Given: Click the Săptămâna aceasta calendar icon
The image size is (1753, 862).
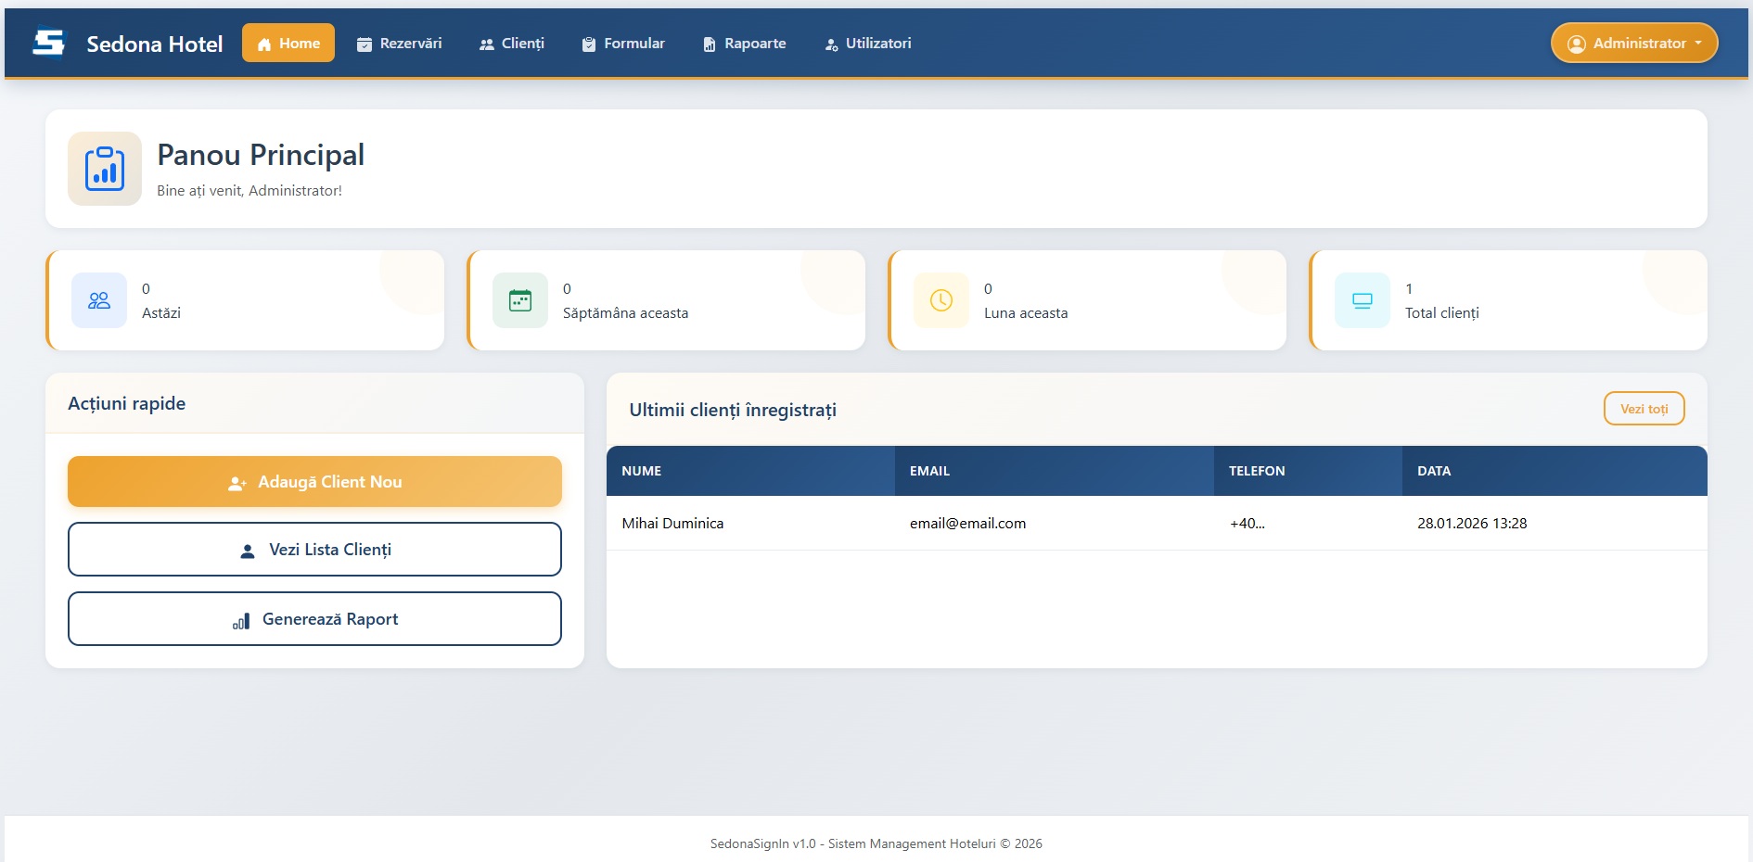Looking at the screenshot, I should point(520,300).
